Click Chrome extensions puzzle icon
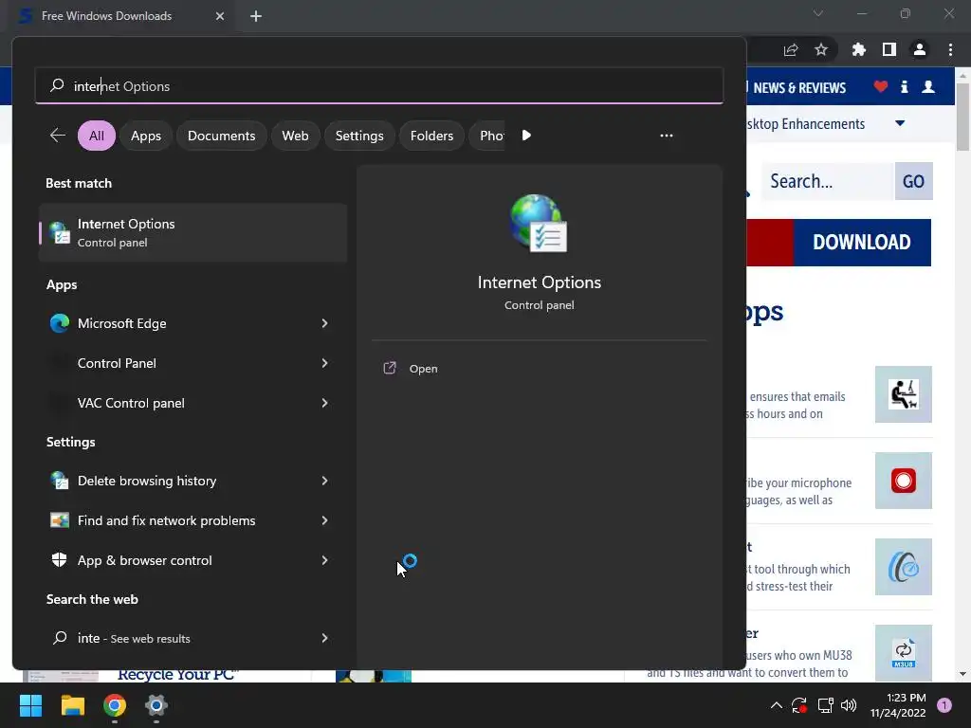 [858, 49]
